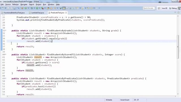Click the 35 : 37 cursor position indicator
The image size is (181, 102).
tap(136, 100)
